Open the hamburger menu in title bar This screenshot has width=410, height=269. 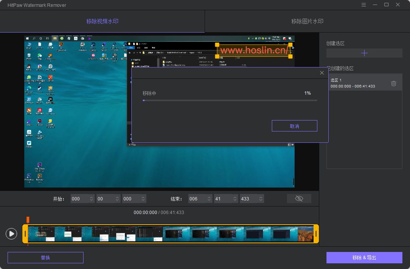pos(364,5)
